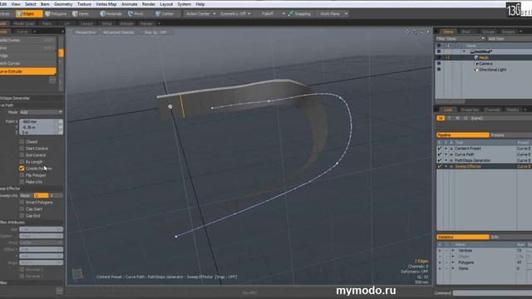This screenshot has height=299, width=532.
Task: Open the Falloff dropdown
Action: click(x=273, y=14)
